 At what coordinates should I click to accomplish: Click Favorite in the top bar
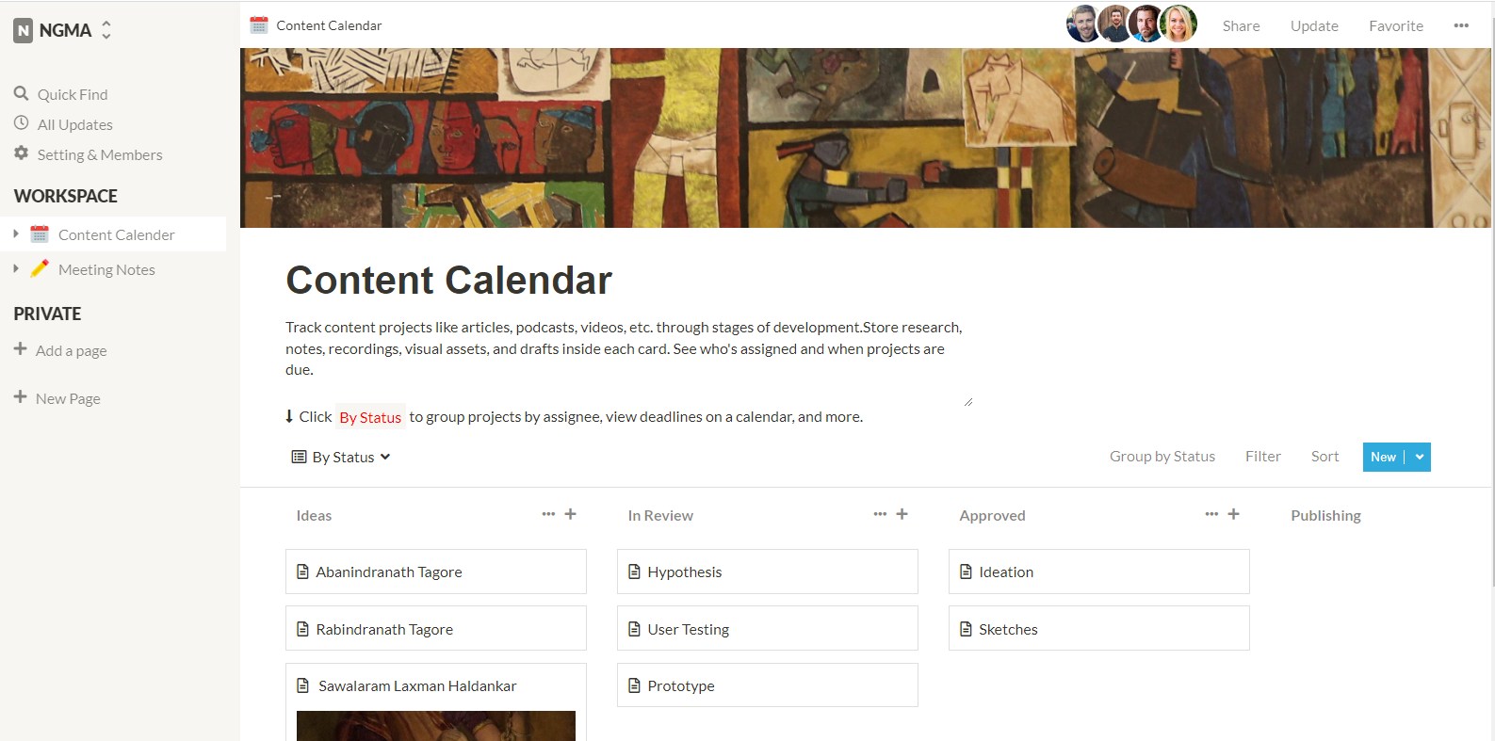1395,25
